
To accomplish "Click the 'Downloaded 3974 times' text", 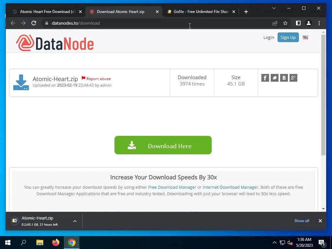I will click(192, 81).
